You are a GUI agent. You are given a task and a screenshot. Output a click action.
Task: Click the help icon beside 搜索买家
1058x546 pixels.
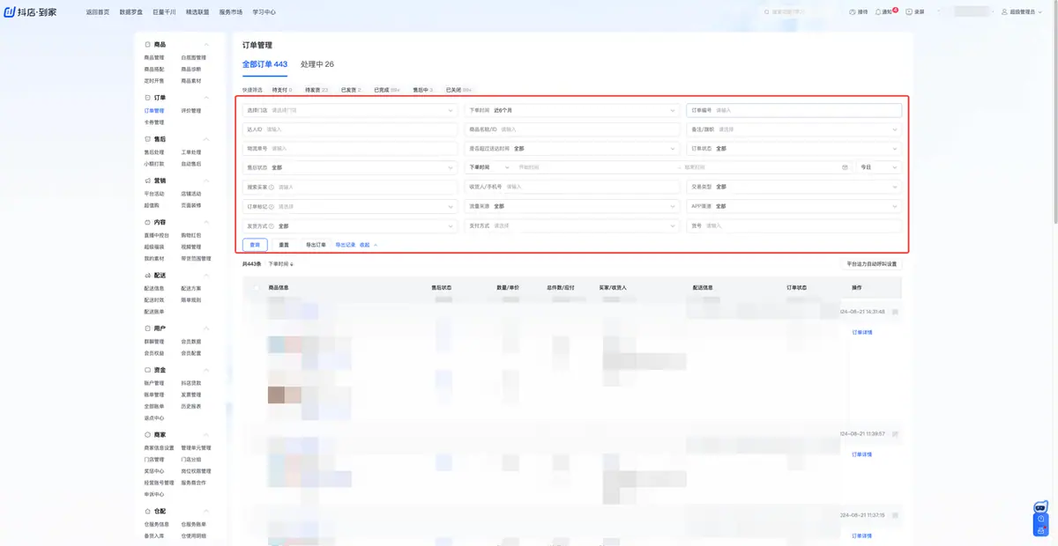point(271,187)
